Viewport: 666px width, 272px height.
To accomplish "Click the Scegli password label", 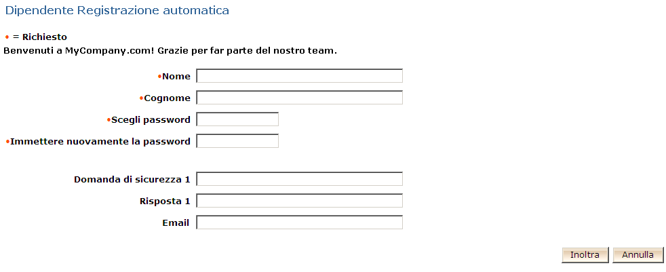I will (151, 120).
